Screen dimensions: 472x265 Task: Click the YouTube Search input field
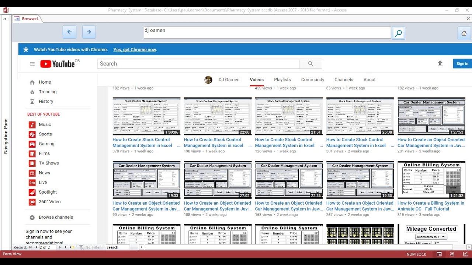click(198, 64)
